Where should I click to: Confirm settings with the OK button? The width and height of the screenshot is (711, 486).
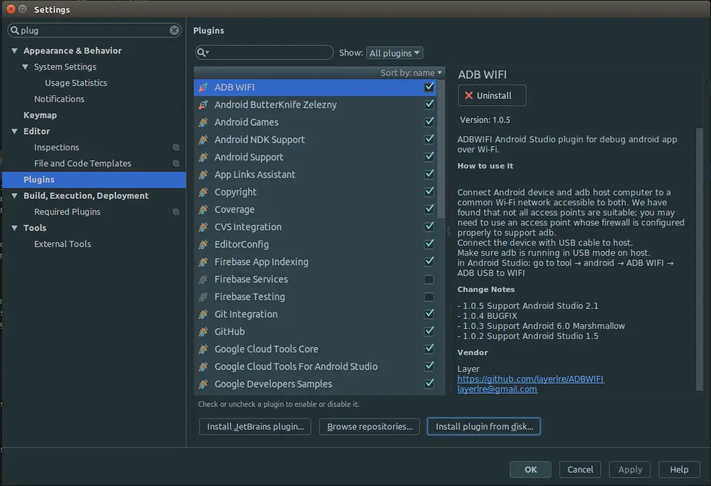[531, 470]
